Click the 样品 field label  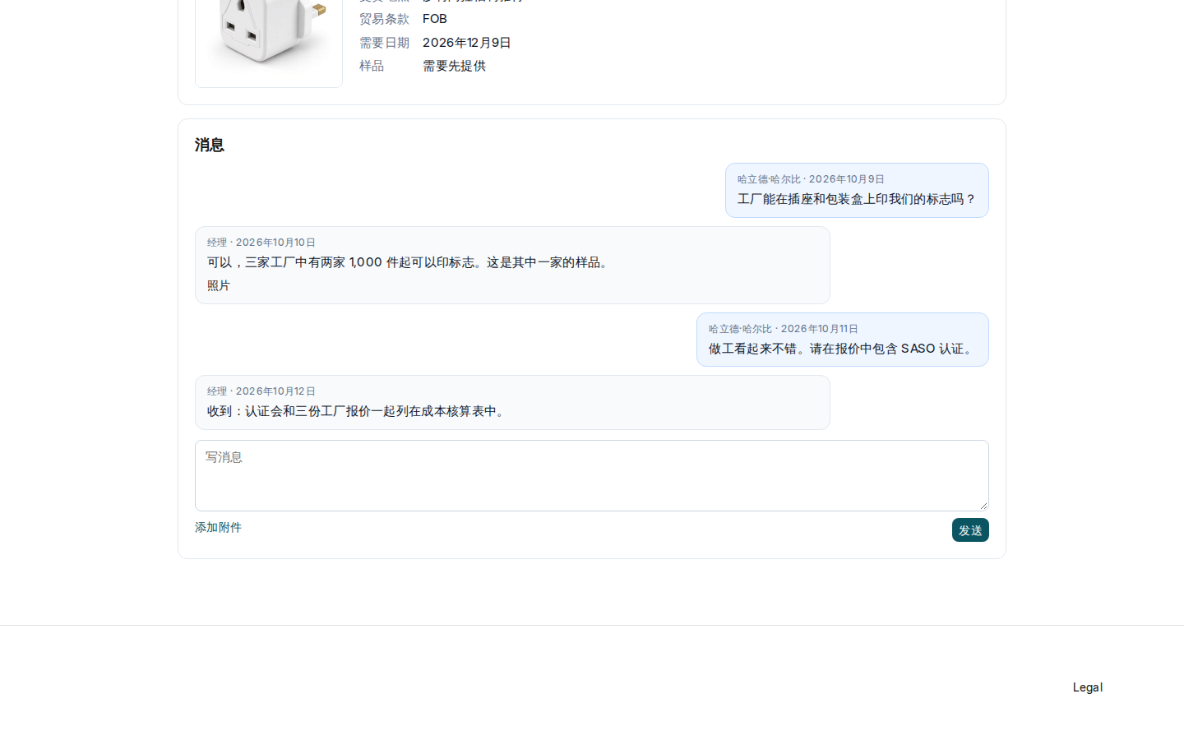point(372,66)
